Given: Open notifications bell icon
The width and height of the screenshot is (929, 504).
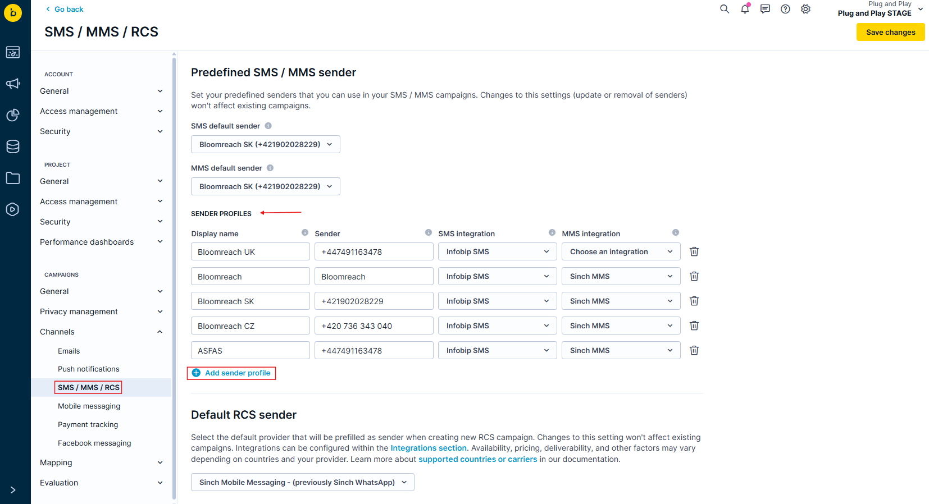Looking at the screenshot, I should [x=745, y=9].
